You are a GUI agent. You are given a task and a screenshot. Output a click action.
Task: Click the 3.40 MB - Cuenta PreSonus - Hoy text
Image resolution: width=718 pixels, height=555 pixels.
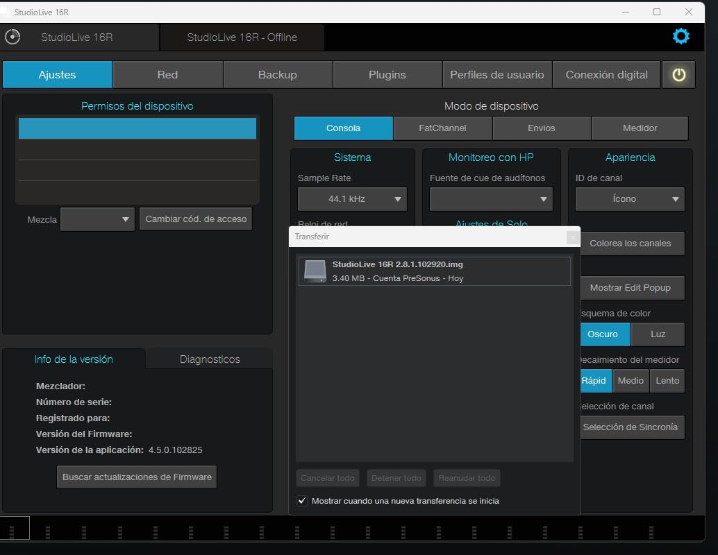397,278
